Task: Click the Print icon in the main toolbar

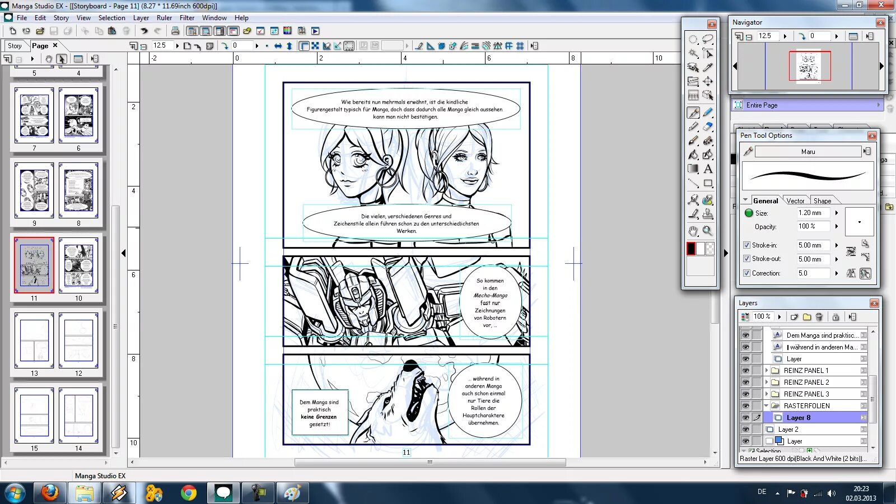Action: (x=175, y=31)
